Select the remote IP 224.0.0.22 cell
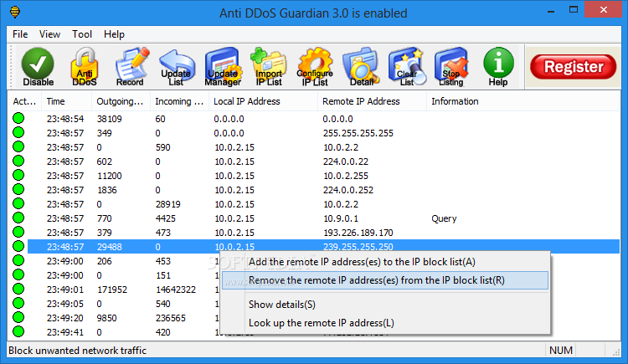The width and height of the screenshot is (628, 364). pos(346,161)
